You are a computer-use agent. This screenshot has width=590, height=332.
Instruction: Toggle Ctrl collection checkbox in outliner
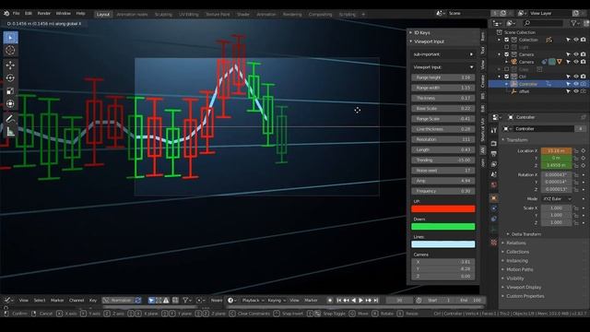click(x=506, y=77)
